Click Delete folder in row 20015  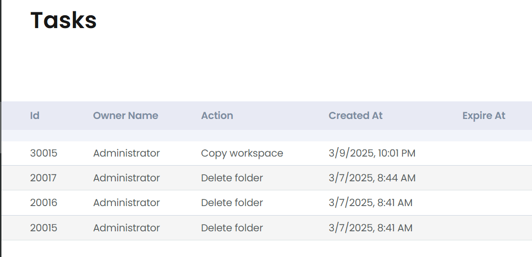pyautogui.click(x=232, y=228)
